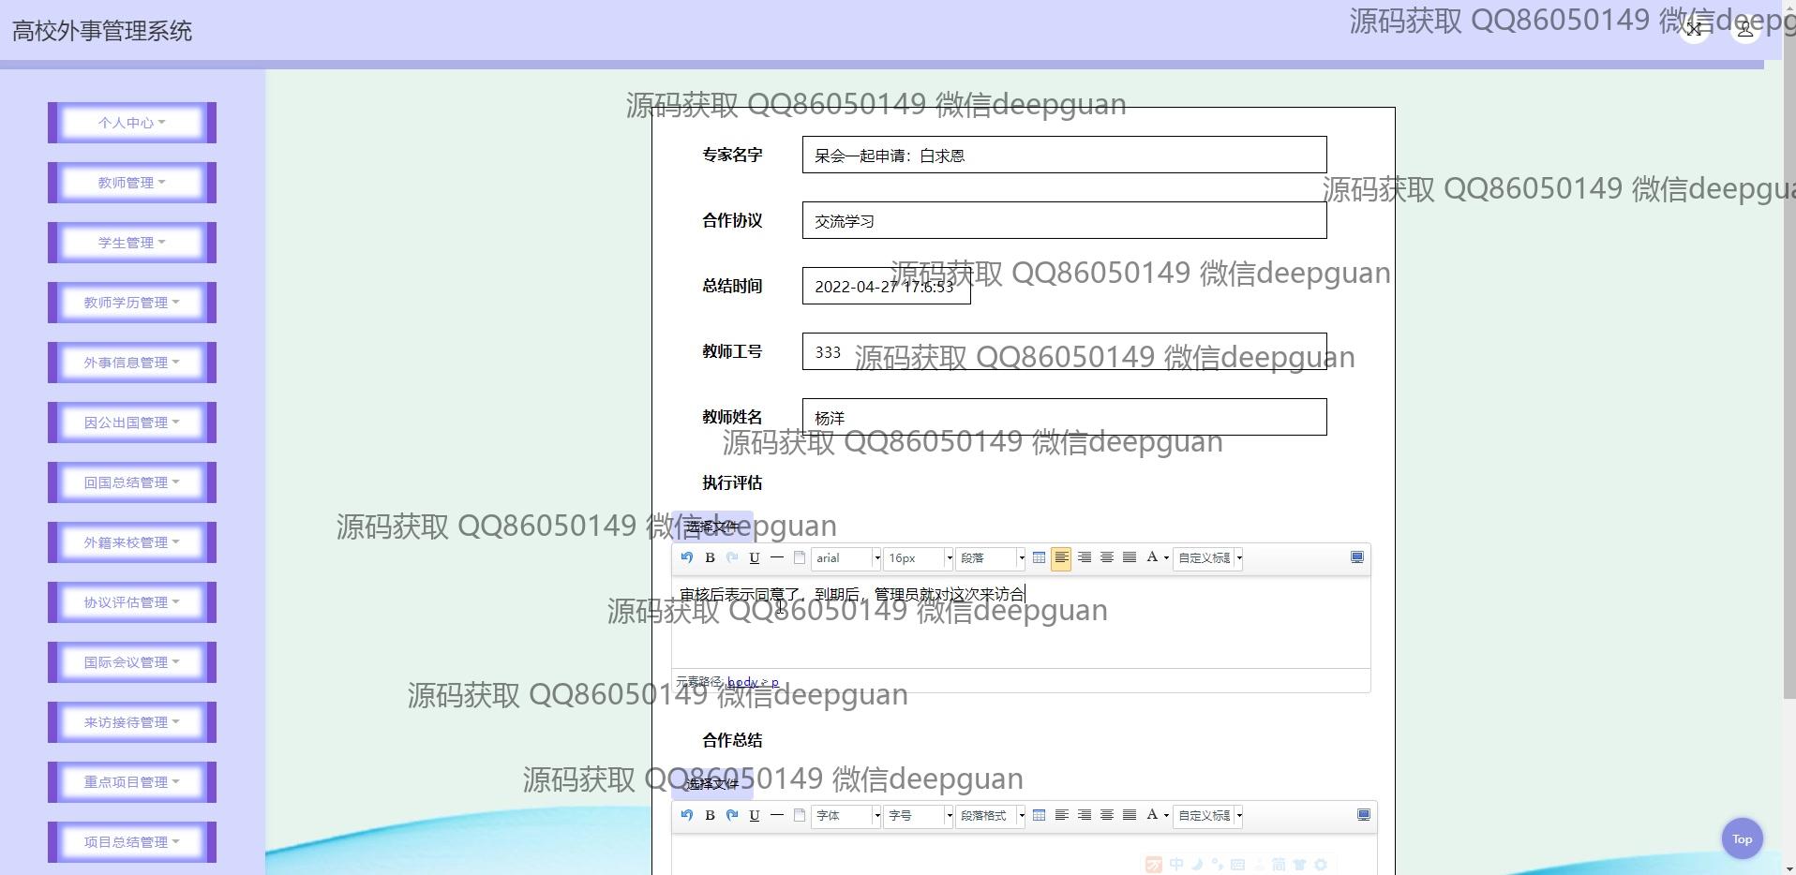Open the 段落格式 dropdown

[x=991, y=816]
